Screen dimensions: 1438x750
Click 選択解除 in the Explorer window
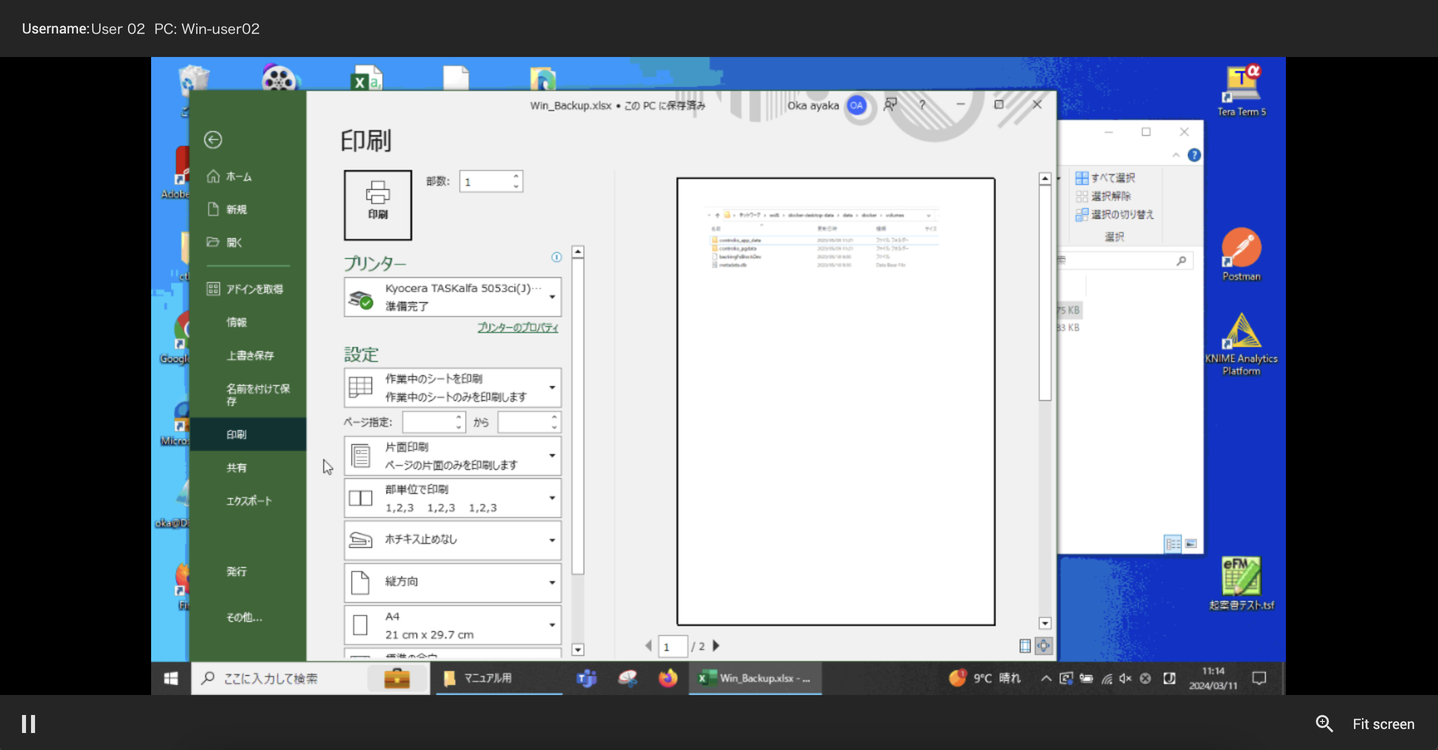point(1103,196)
